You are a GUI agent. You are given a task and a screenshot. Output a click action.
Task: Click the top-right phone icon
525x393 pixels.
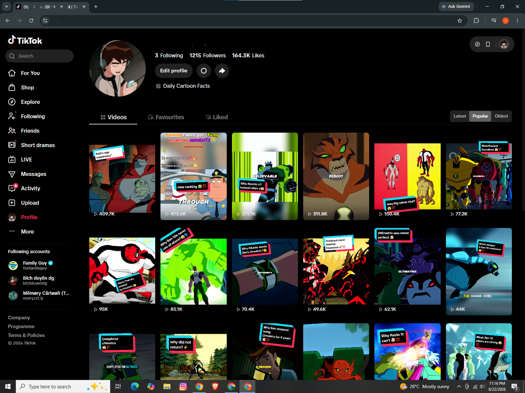[x=488, y=44]
